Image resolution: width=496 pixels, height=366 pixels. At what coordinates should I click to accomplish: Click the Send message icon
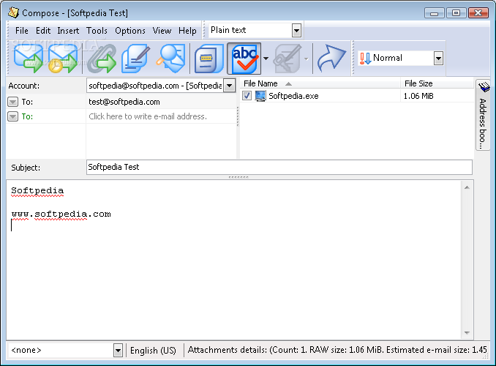[x=28, y=59]
